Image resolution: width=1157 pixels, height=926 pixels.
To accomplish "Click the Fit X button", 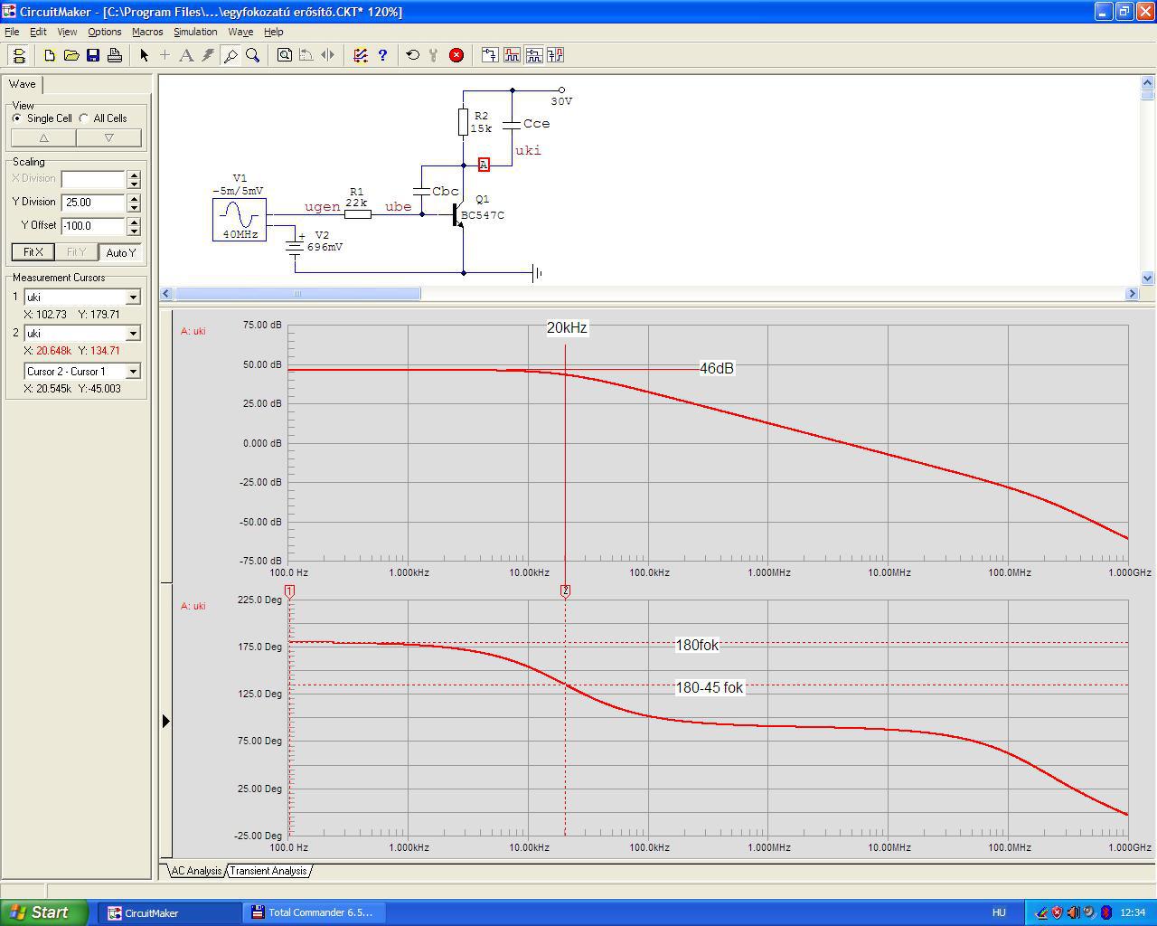I will pos(33,252).
